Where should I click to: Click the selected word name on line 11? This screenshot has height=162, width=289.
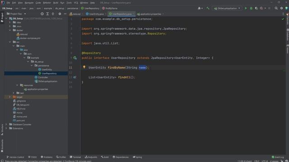[x=142, y=67]
